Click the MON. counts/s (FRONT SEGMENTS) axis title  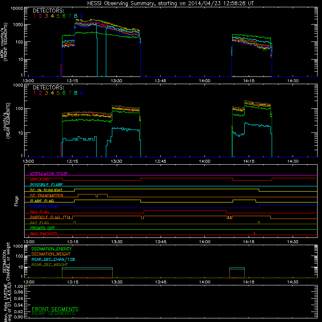click(4, 42)
